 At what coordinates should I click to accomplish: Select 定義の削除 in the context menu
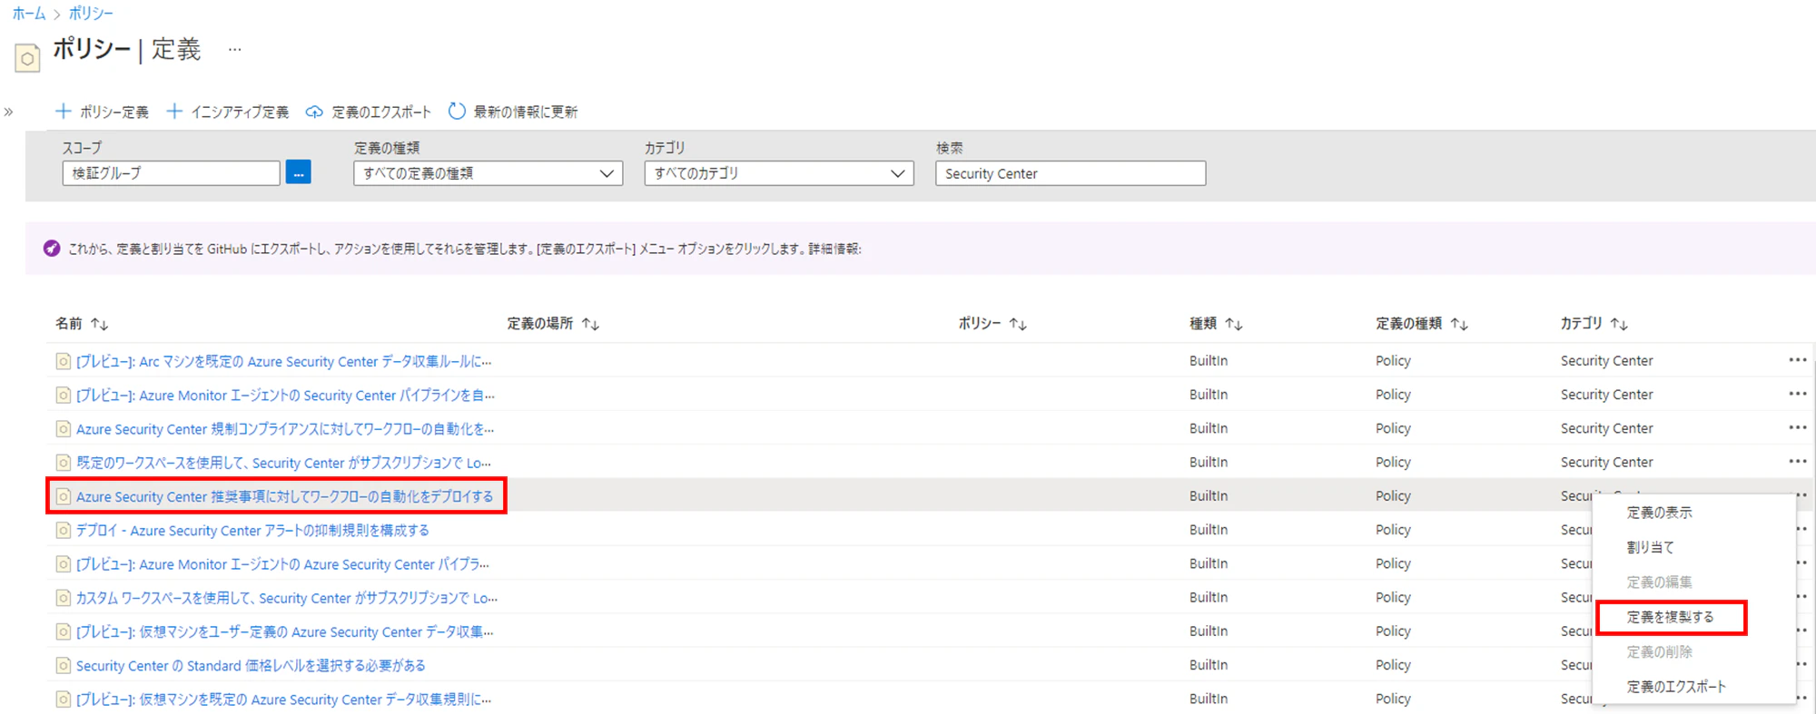1659,652
